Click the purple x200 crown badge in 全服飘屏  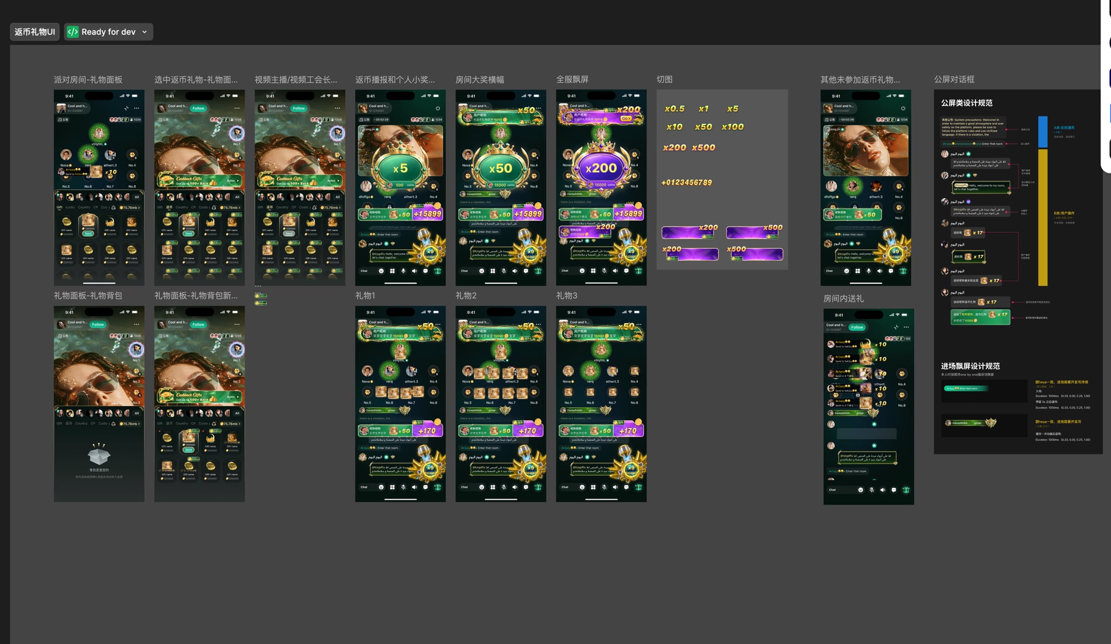(601, 168)
